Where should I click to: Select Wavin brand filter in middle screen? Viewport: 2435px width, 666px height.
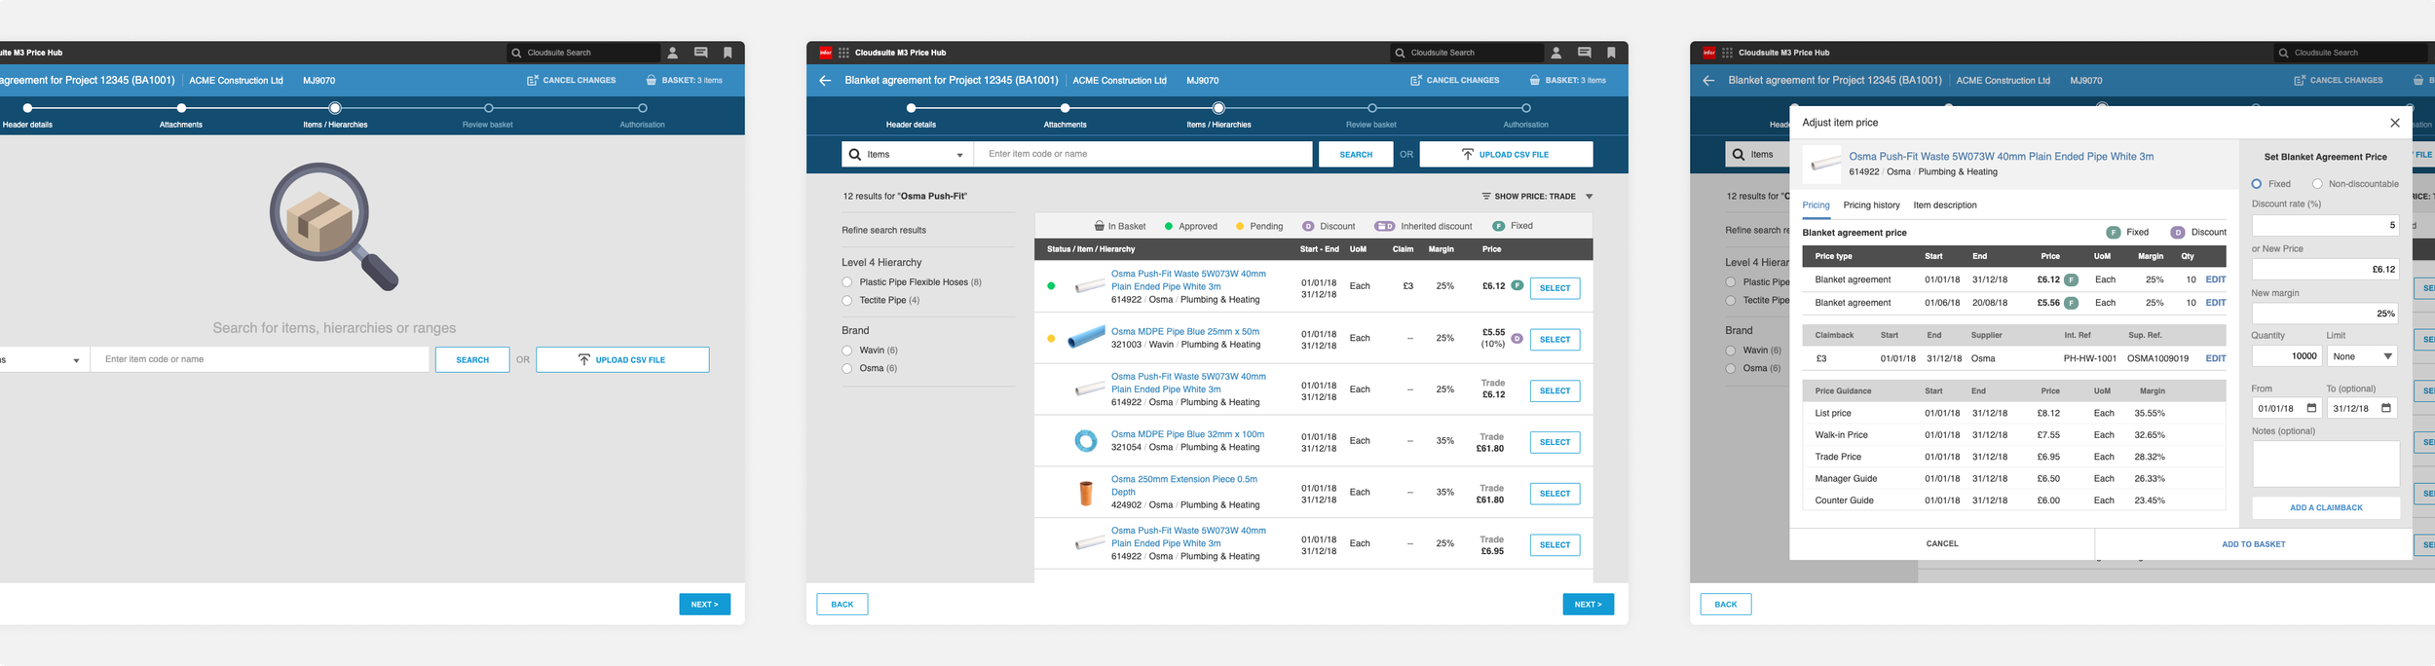tap(847, 351)
